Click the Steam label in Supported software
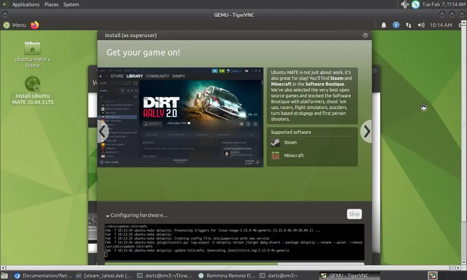The image size is (467, 280). pos(290,143)
